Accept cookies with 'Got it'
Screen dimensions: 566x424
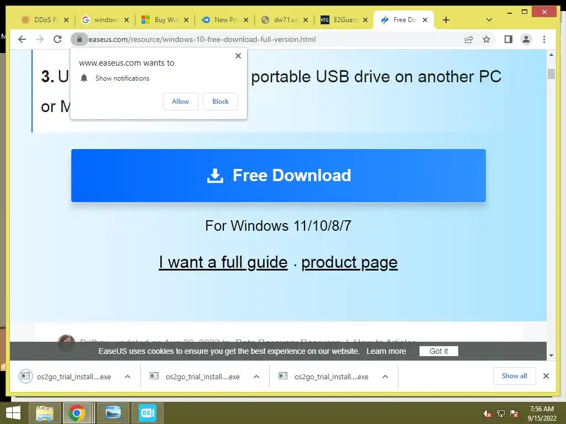point(438,351)
